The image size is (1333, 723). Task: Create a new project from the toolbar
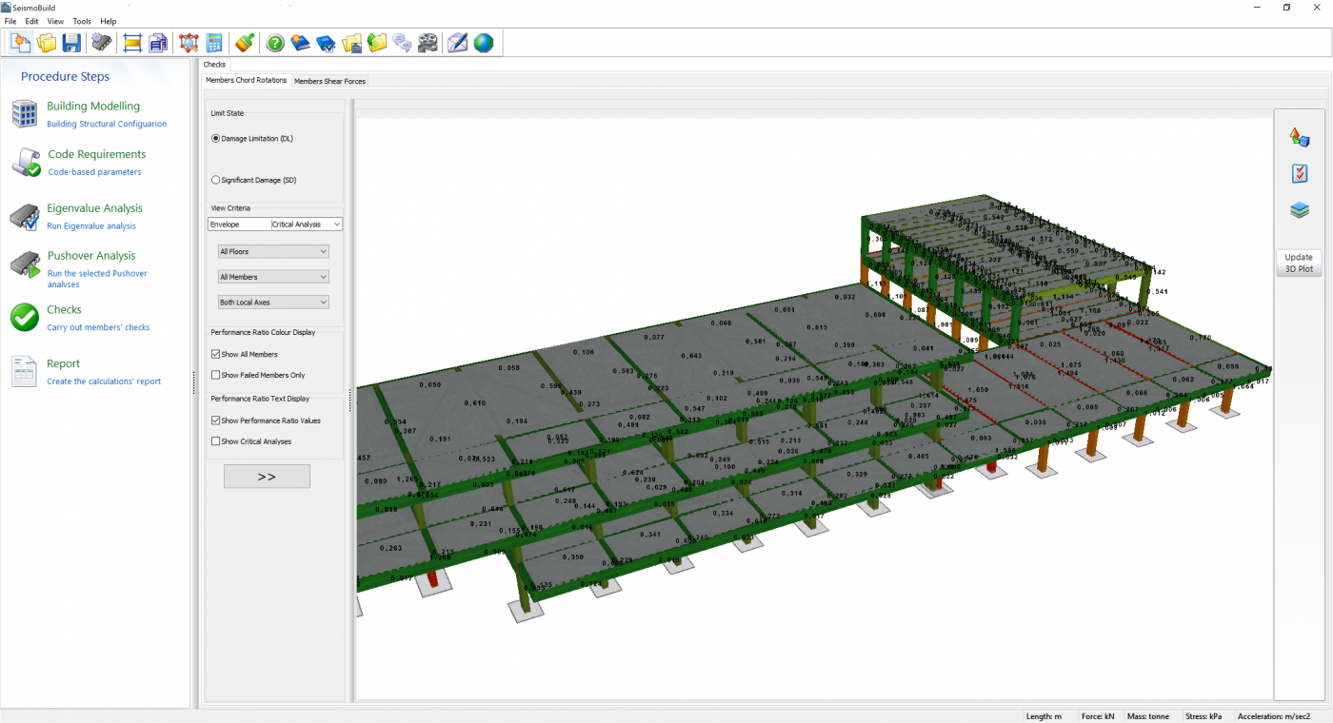[21, 43]
